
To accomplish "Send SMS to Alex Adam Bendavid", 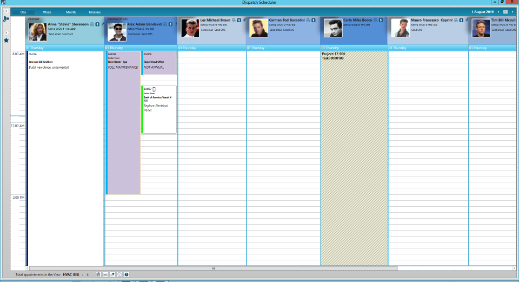I will click(x=147, y=34).
